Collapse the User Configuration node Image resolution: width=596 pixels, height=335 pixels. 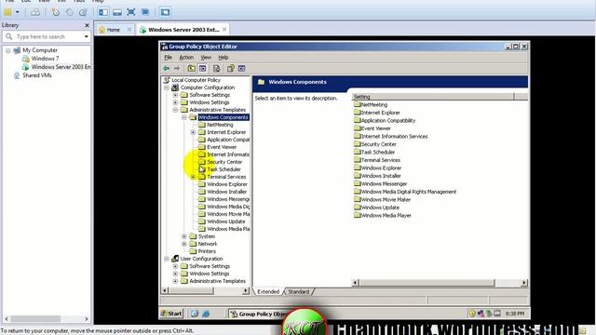(167, 259)
